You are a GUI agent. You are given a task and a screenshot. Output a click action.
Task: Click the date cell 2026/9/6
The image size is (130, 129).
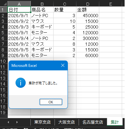(x=19, y=55)
